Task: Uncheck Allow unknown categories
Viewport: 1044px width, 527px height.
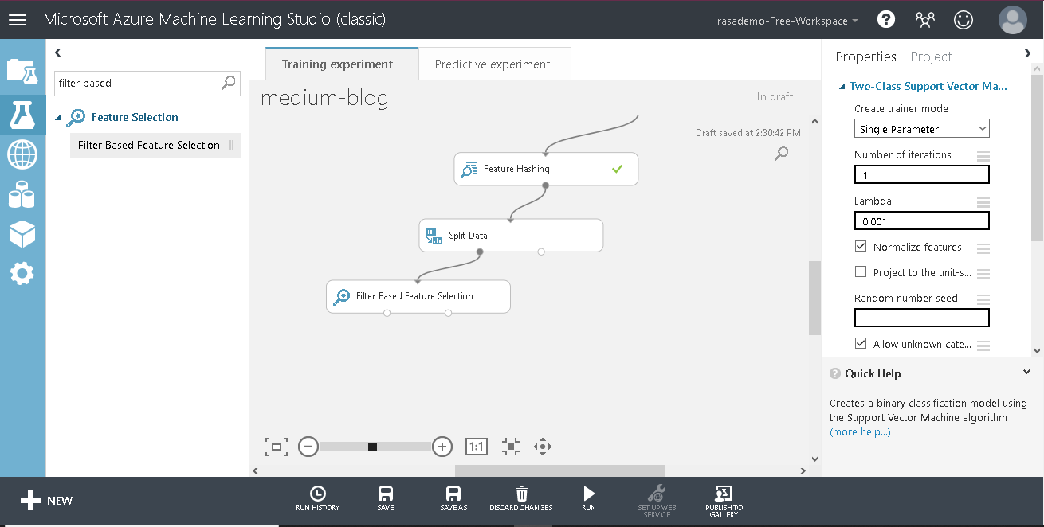Action: click(x=860, y=343)
